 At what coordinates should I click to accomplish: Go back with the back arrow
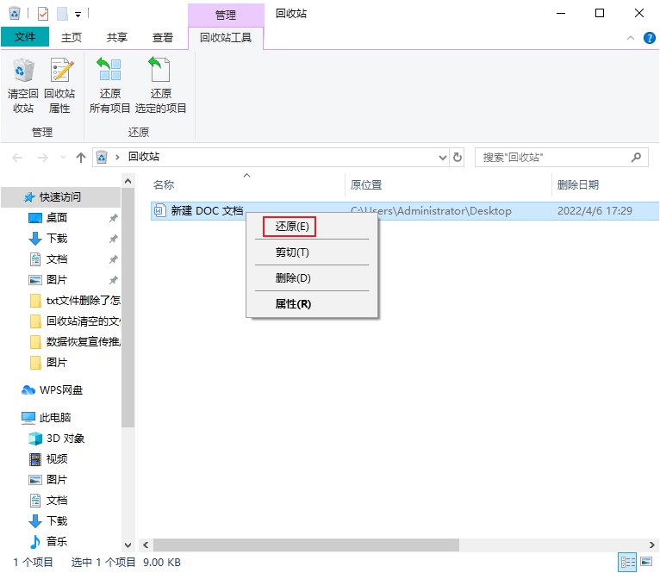click(17, 158)
